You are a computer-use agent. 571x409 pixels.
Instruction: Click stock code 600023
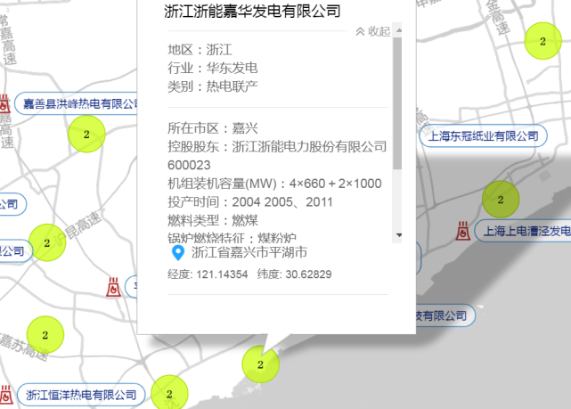(189, 166)
